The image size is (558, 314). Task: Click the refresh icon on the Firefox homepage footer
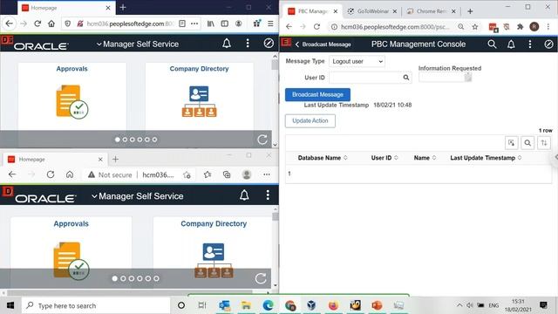tap(262, 140)
